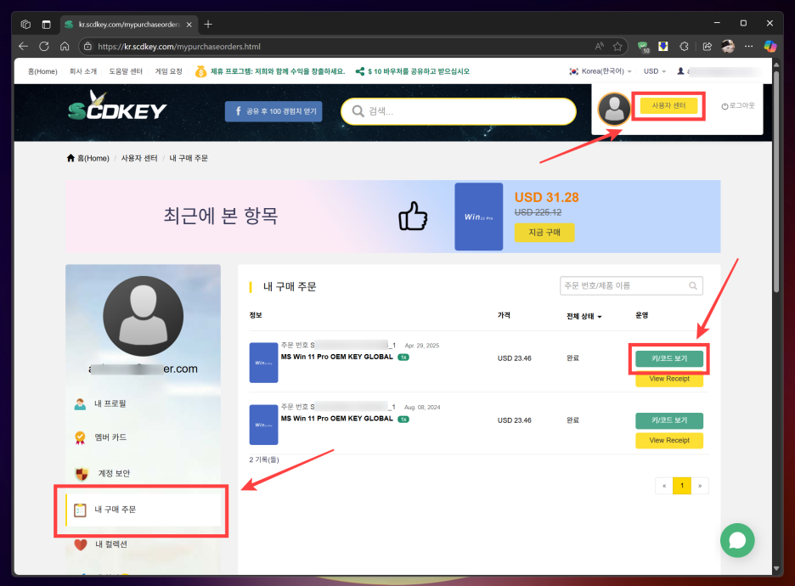The image size is (795, 586).
Task: Click the product thumbnail of Apr 29, 2025 order
Action: tap(263, 363)
